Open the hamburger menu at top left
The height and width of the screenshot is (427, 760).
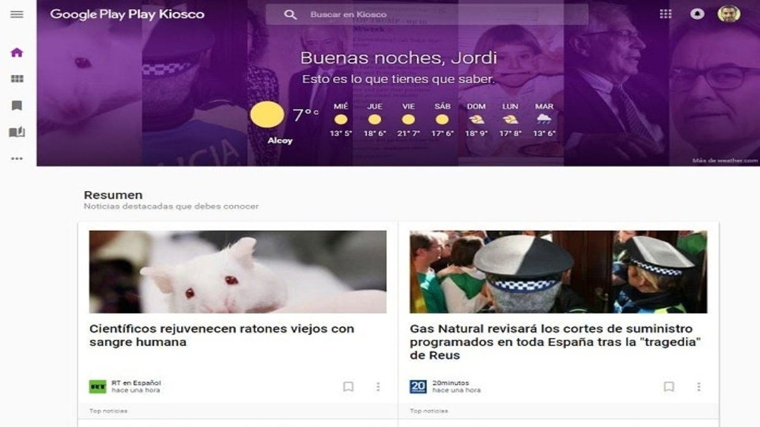click(17, 14)
